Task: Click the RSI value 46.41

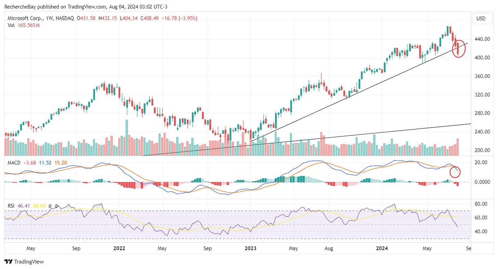Action: (24, 206)
